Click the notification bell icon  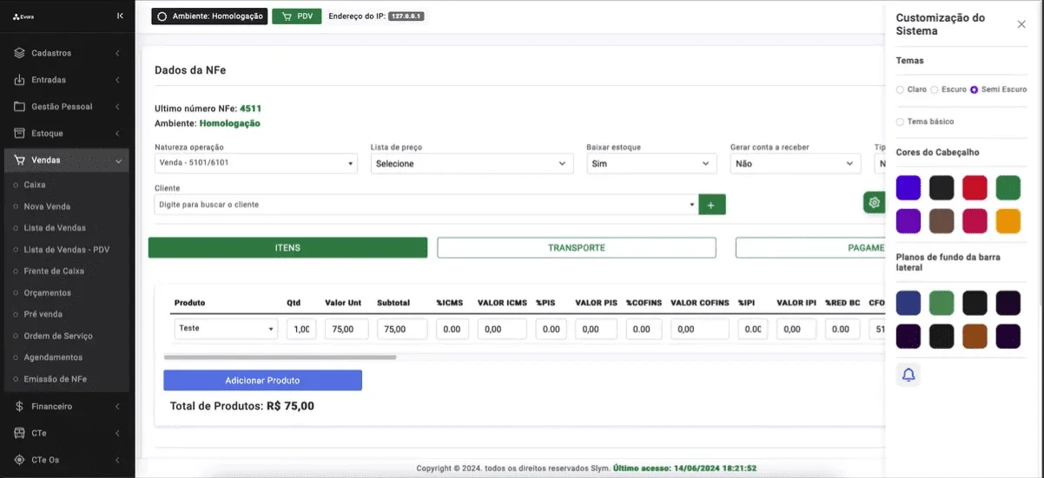click(x=909, y=375)
